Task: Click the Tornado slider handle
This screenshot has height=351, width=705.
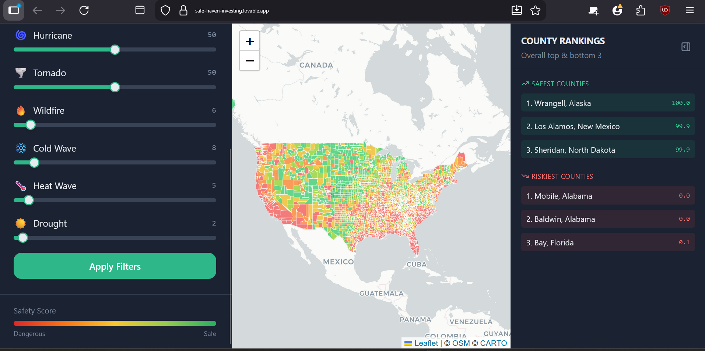Action: 115,87
